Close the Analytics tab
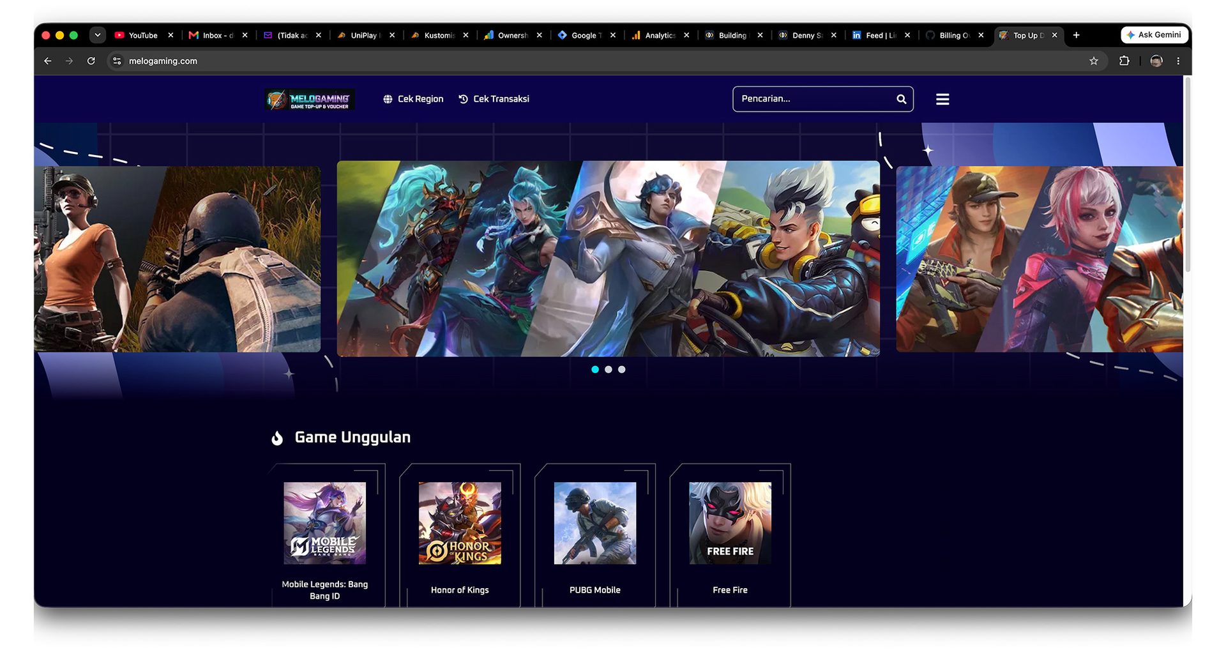This screenshot has height=652, width=1226. pyautogui.click(x=686, y=35)
